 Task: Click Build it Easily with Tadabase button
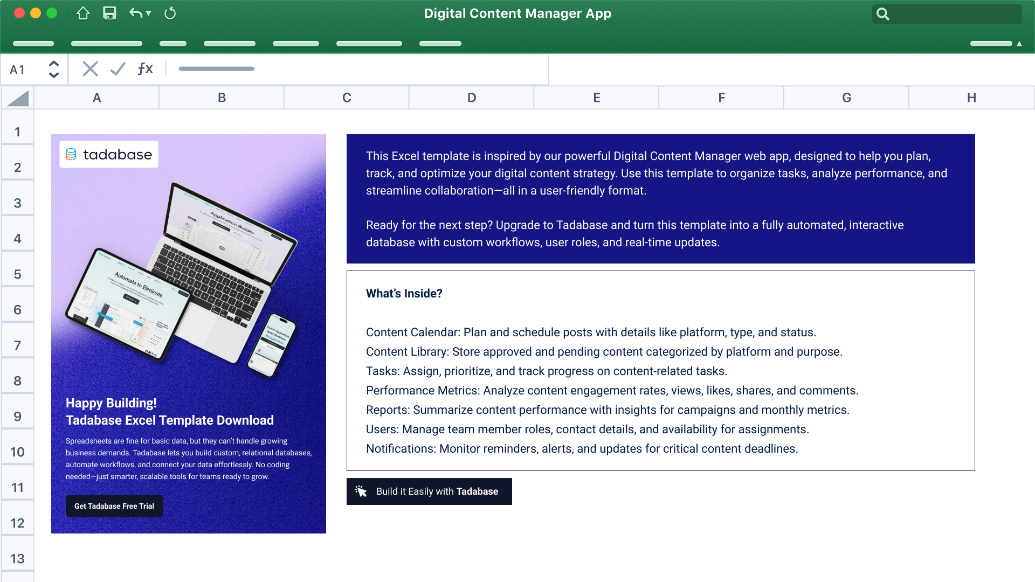pyautogui.click(x=429, y=491)
